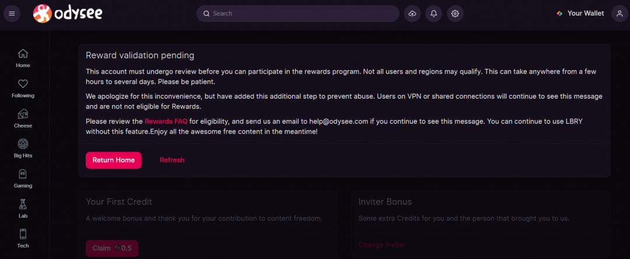The height and width of the screenshot is (259, 630).
Task: Open Your Wallet balance
Action: [580, 13]
